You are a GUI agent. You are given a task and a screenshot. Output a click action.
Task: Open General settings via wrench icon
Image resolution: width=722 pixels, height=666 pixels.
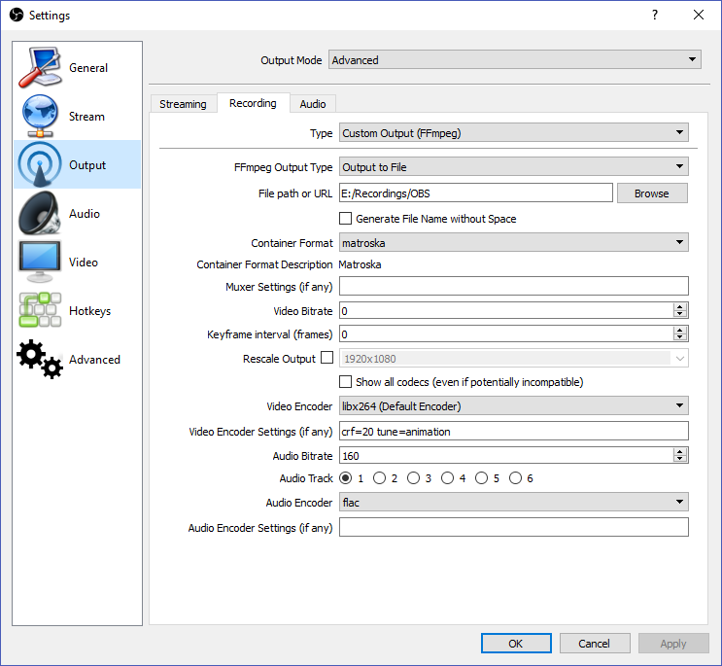(40, 68)
